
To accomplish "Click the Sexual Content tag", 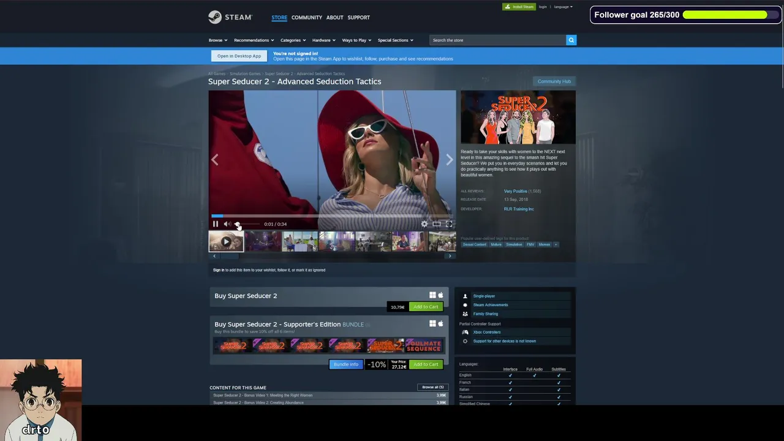I will 475,244.
